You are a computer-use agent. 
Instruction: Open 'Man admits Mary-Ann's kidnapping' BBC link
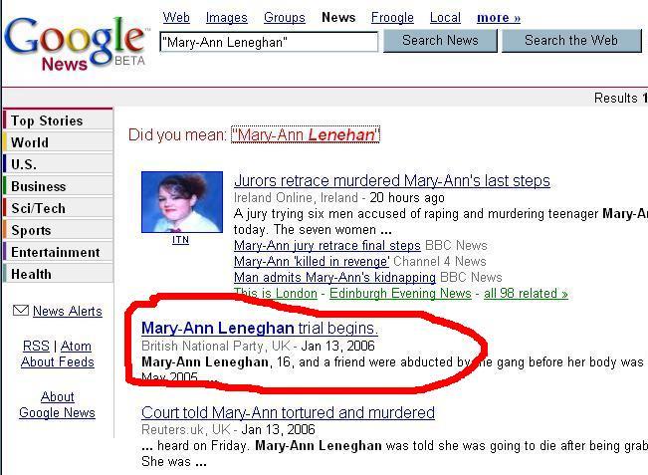coord(334,277)
